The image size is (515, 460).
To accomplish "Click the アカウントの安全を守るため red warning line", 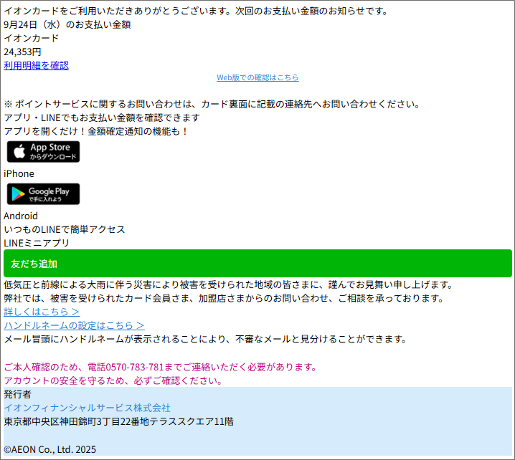I will (113, 380).
